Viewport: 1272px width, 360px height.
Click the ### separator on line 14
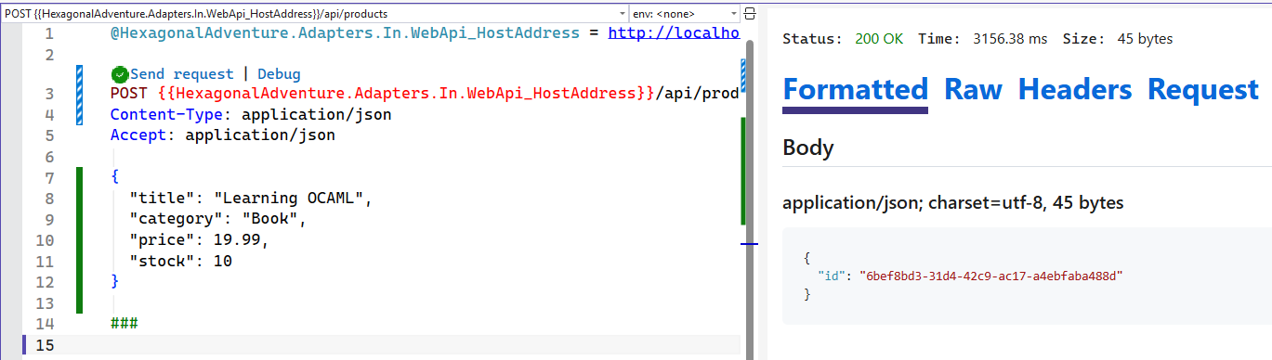pyautogui.click(x=125, y=324)
